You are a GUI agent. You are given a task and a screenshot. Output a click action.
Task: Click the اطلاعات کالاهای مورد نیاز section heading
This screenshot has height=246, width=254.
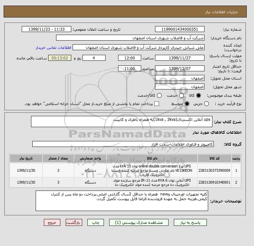(217, 132)
